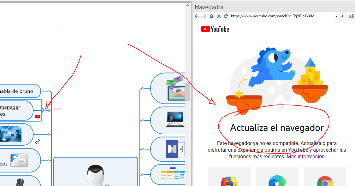This screenshot has height=186, width=355.
Task: Click the browser Forward arrow
Action: (x=204, y=16)
